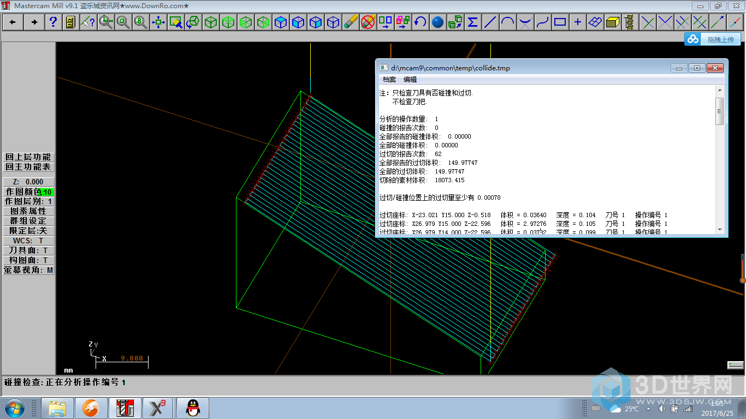Click scrollbar down arrow in collide.tmp window
This screenshot has height=419, width=746.
point(720,230)
